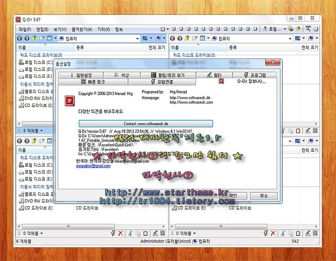
Task: Click the red X delete icon in bottom-left pane
Action: 120,234
